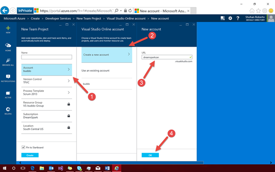Open the Azure help question mark

pos(238,18)
